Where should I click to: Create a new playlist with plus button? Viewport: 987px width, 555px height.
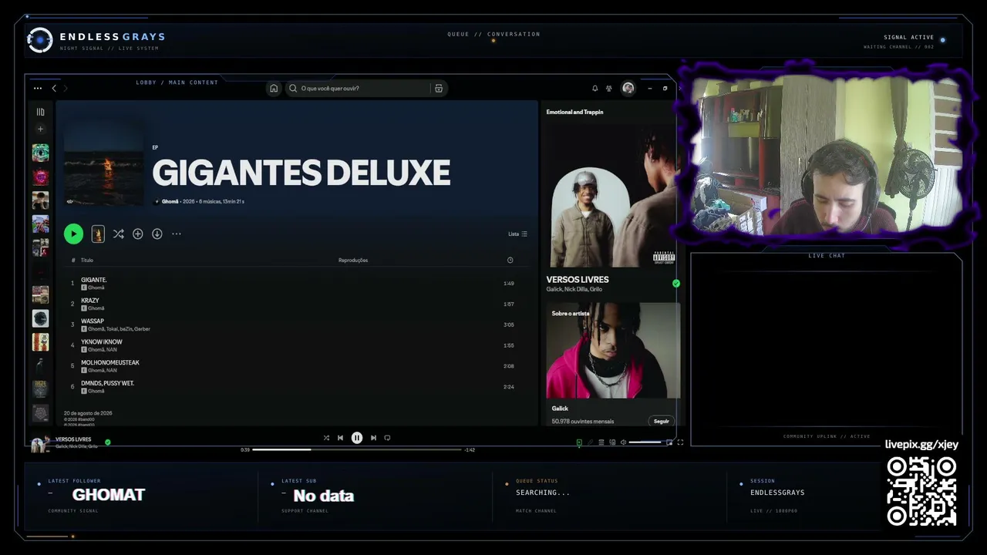41,129
